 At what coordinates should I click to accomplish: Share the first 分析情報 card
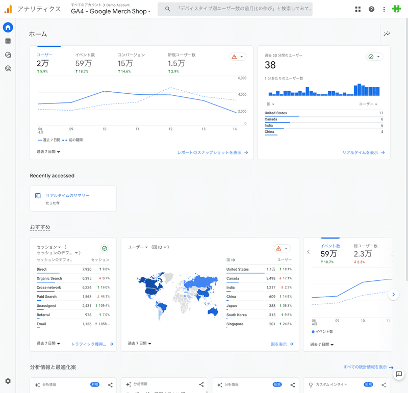[110, 385]
